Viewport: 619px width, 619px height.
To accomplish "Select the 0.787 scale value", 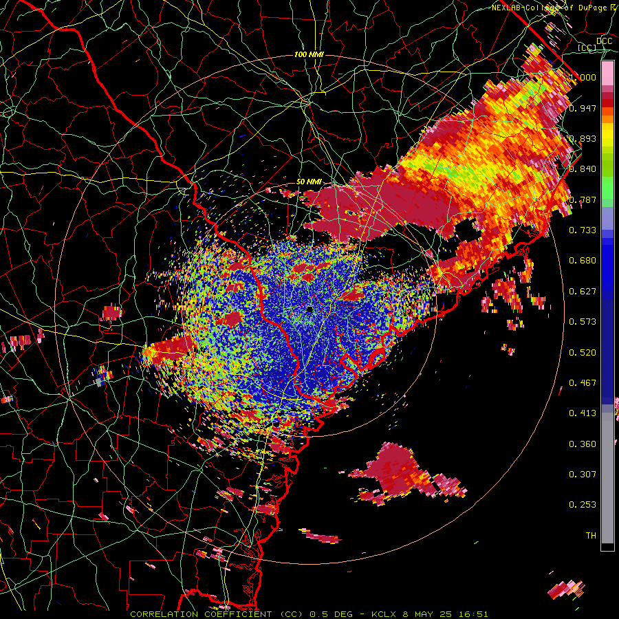I will 583,199.
